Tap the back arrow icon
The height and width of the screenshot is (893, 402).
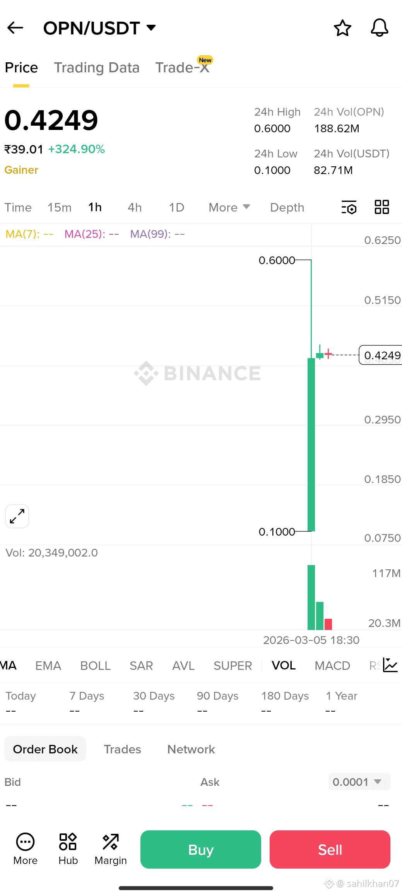[15, 28]
